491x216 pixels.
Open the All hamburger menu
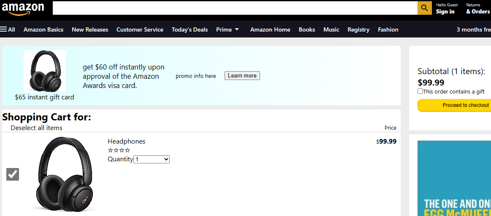pyautogui.click(x=8, y=29)
